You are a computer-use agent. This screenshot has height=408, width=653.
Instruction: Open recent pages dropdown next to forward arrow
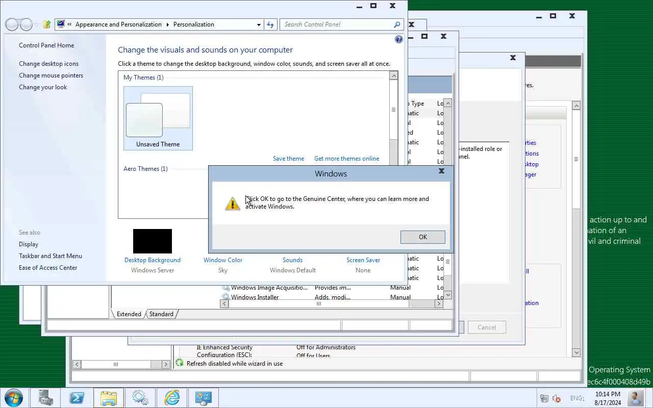(37, 25)
